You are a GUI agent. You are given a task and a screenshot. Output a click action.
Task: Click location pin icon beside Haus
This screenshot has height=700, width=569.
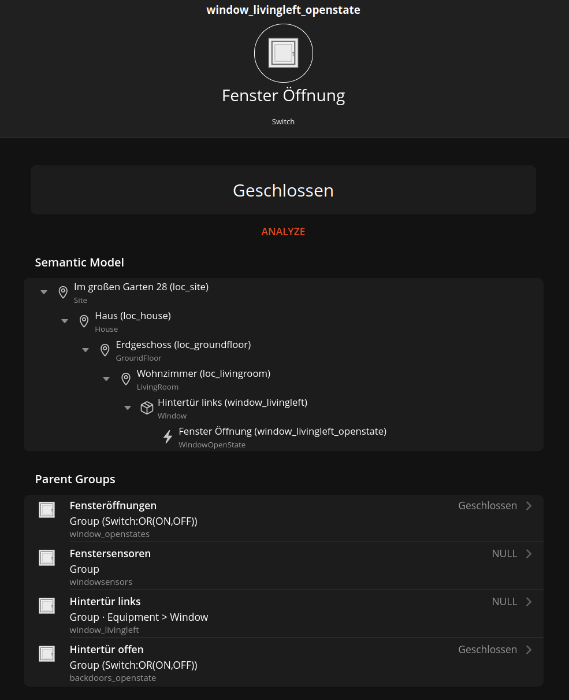click(84, 321)
